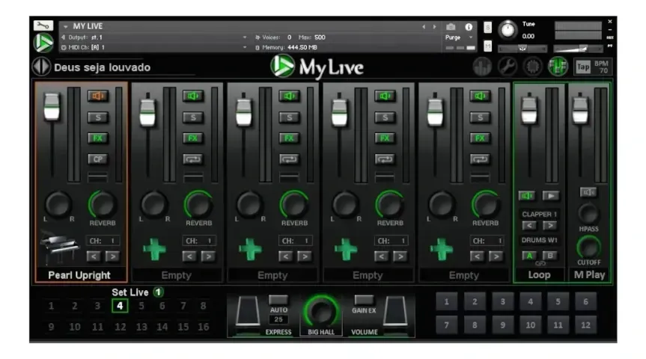The image size is (646, 359).
Task: Toggle fourth channel loop icon
Action: click(x=385, y=159)
